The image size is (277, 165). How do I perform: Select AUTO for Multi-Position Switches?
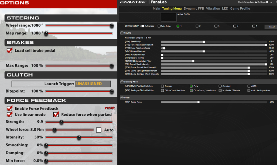[x=249, y=86]
